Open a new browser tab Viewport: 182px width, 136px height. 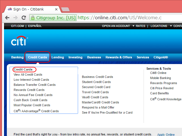pos(65,9)
